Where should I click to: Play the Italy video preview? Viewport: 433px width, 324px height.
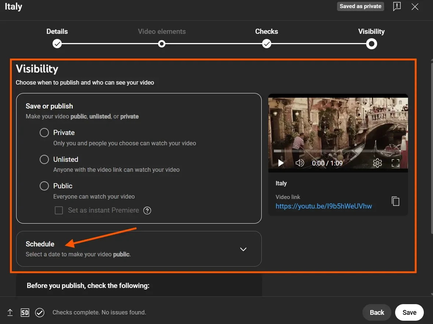tap(281, 163)
